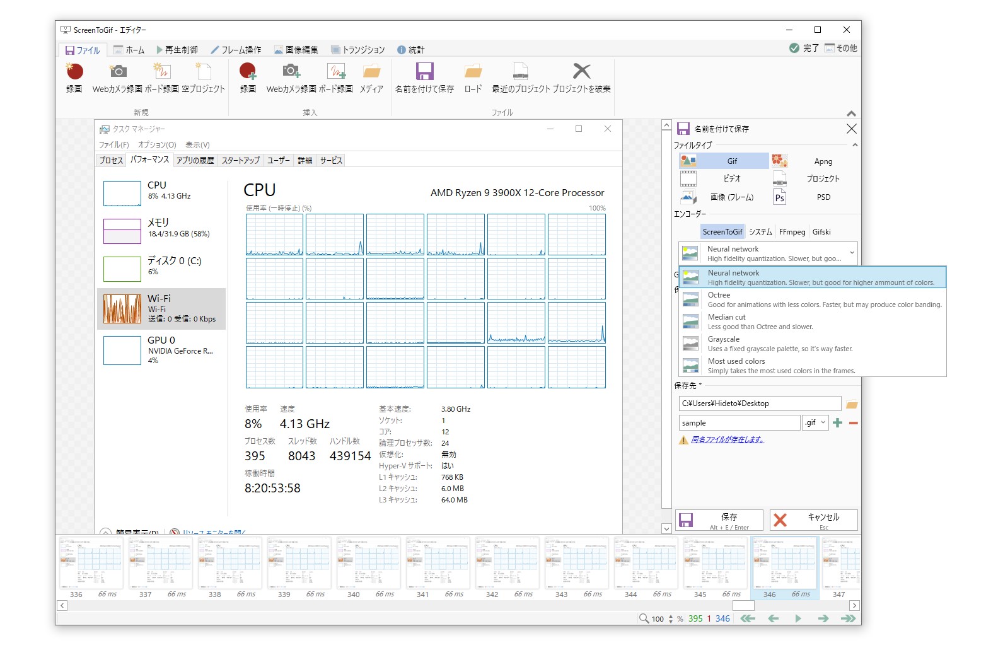Click the 名前を付けて保存 ribbon icon
986x667 pixels.
pyautogui.click(x=425, y=78)
